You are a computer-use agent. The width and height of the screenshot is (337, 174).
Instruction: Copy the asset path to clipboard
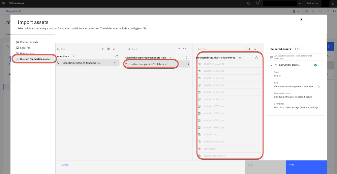(319, 87)
